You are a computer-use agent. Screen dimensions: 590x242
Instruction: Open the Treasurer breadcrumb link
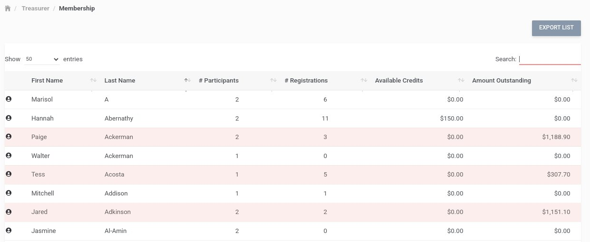tap(35, 9)
